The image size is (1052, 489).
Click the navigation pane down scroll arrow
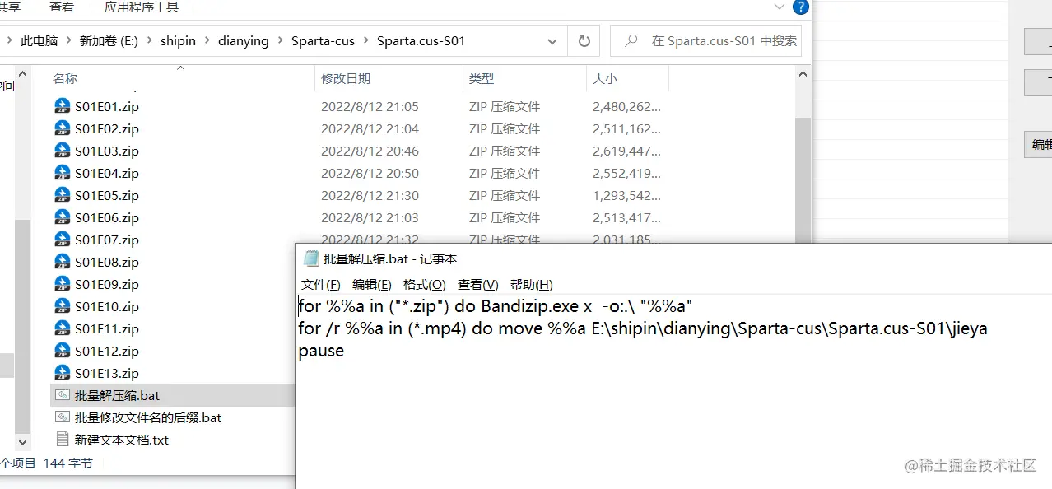(23, 442)
